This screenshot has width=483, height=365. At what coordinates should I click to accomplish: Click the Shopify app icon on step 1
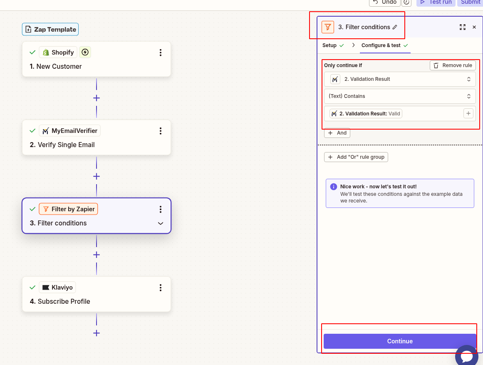coord(45,52)
